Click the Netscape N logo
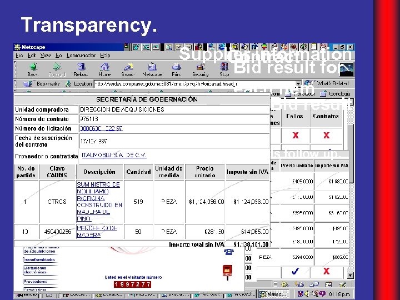 coord(347,69)
